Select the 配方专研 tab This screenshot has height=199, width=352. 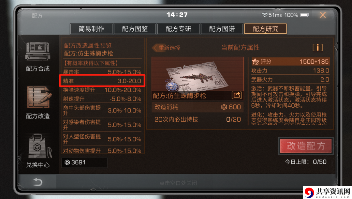pos(179,29)
